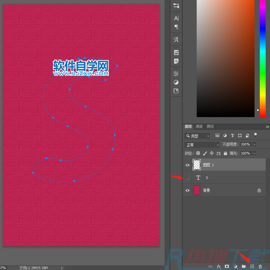Viewport: 270px width, 270px height.
Task: Add a layer style with fx icon
Action: [219, 266]
